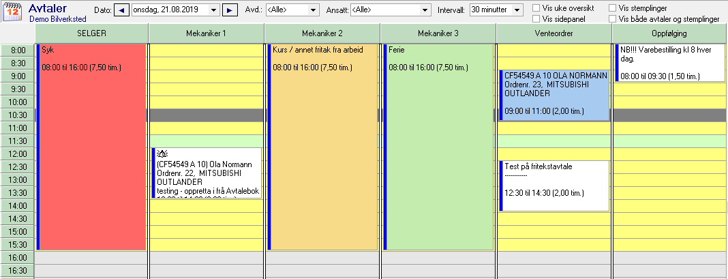Open the NB!!! Varebestilling appointment
The width and height of the screenshot is (728, 279).
669,63
